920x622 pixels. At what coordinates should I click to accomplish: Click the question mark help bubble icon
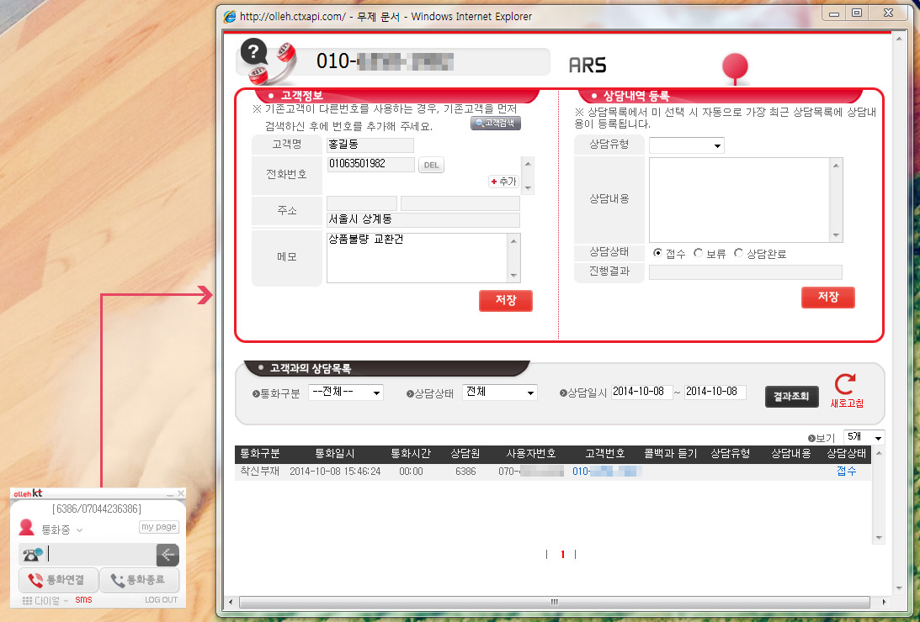[253, 52]
